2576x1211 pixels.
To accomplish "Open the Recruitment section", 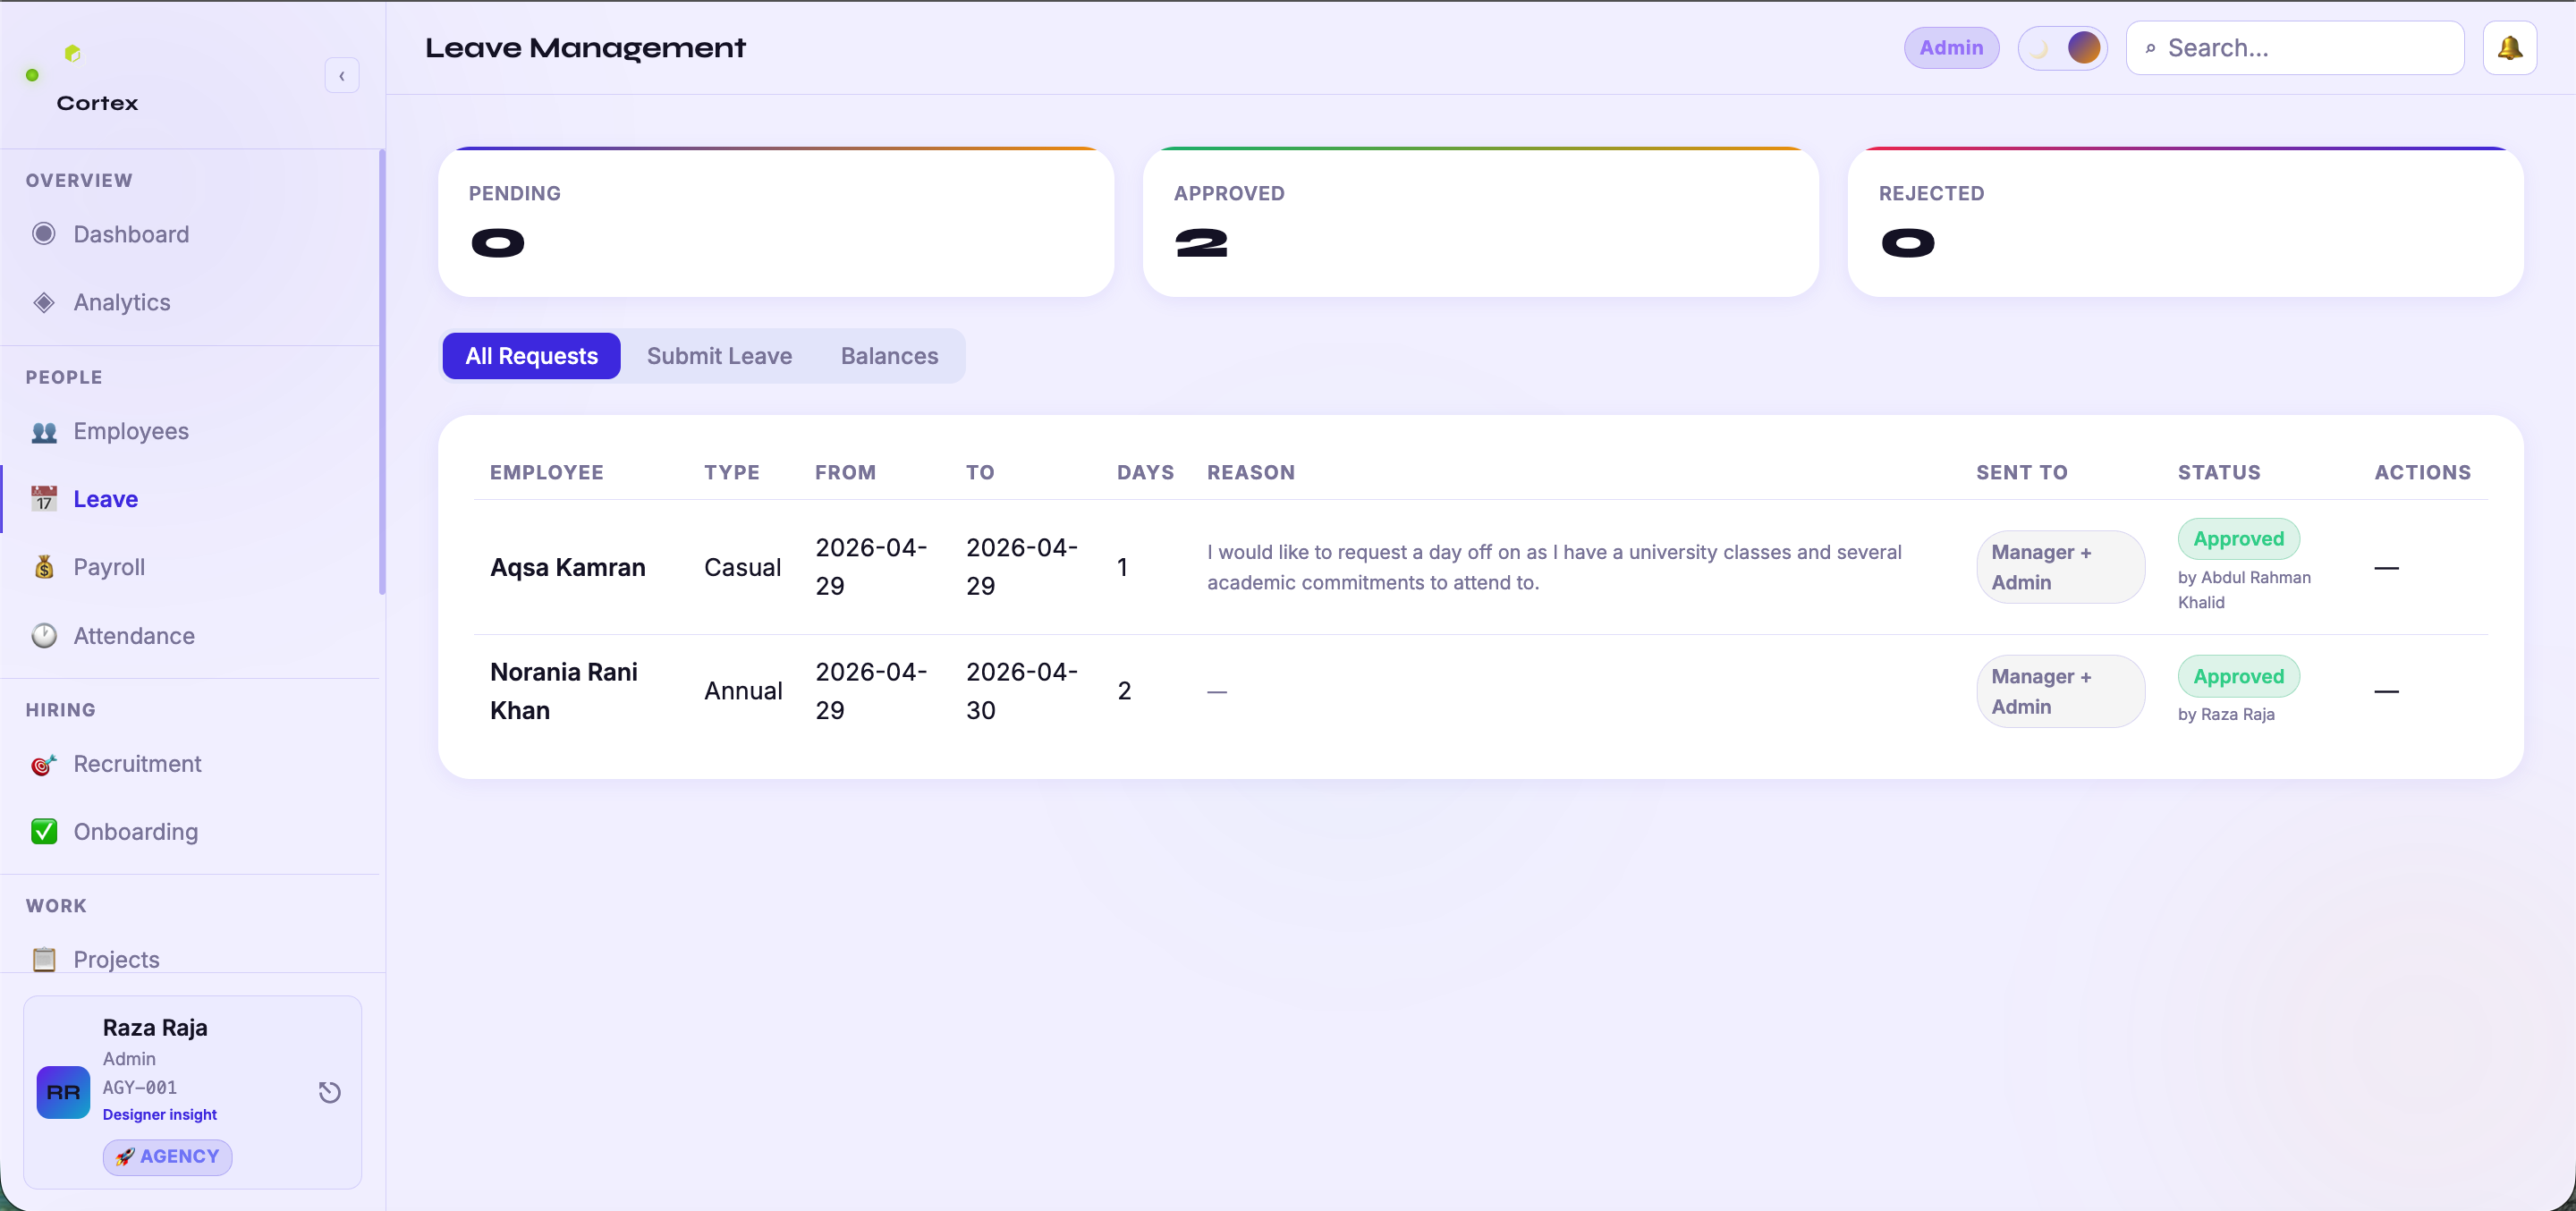I will (137, 764).
